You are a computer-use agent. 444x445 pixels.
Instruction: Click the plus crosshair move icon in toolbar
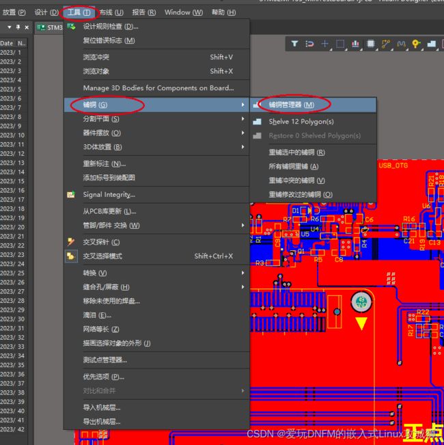[x=324, y=44]
